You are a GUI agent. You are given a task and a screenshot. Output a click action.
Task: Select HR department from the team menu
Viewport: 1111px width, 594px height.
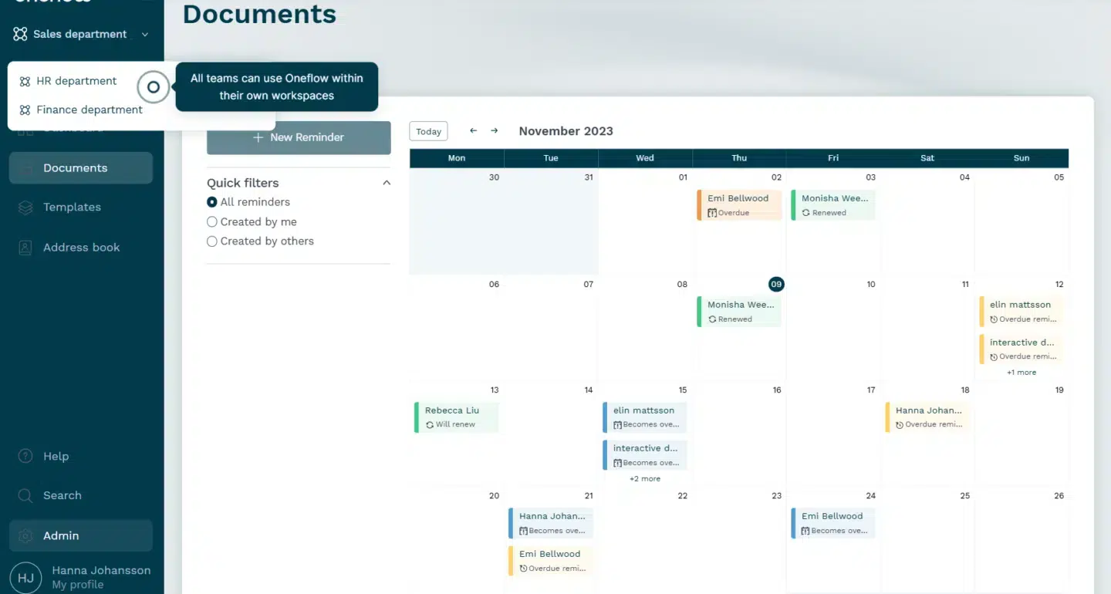tap(76, 80)
